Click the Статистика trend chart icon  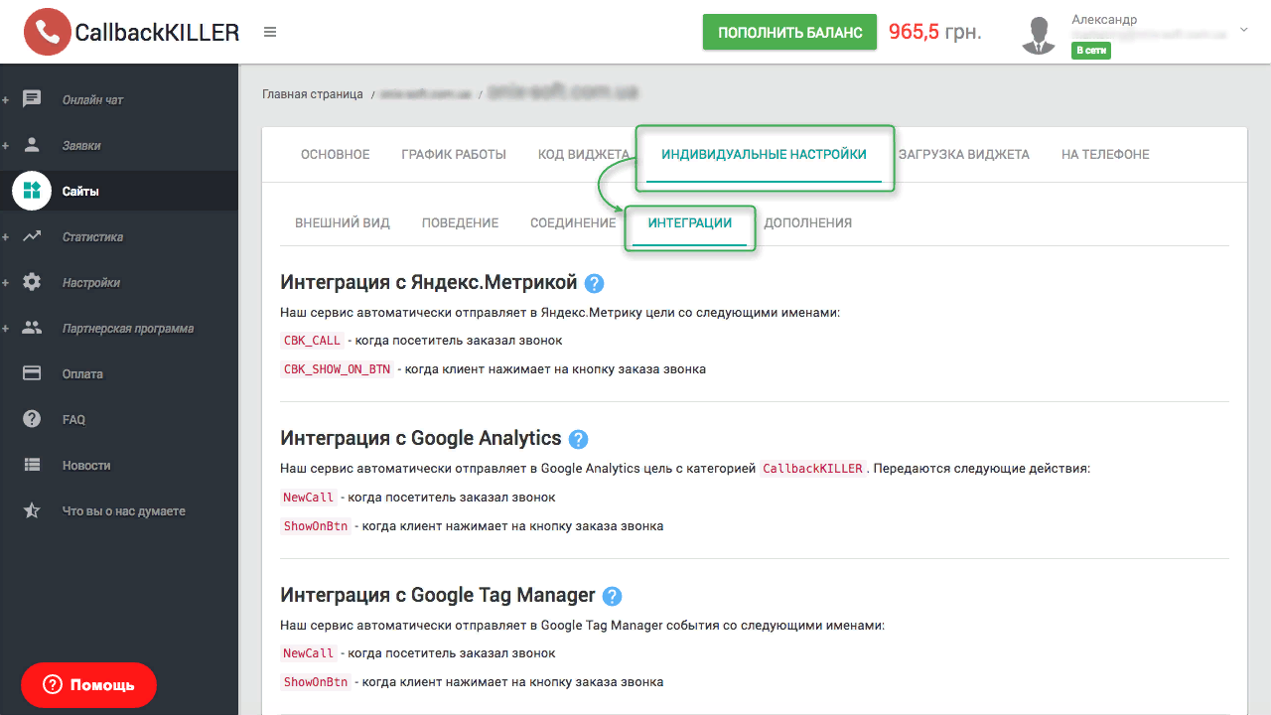tap(32, 236)
